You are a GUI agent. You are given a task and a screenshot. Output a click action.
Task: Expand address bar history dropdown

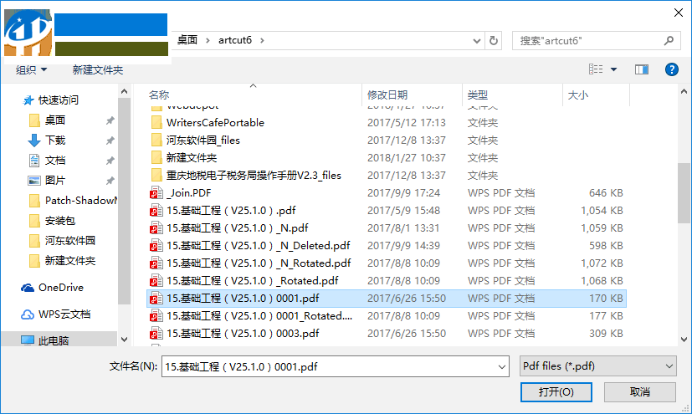477,40
